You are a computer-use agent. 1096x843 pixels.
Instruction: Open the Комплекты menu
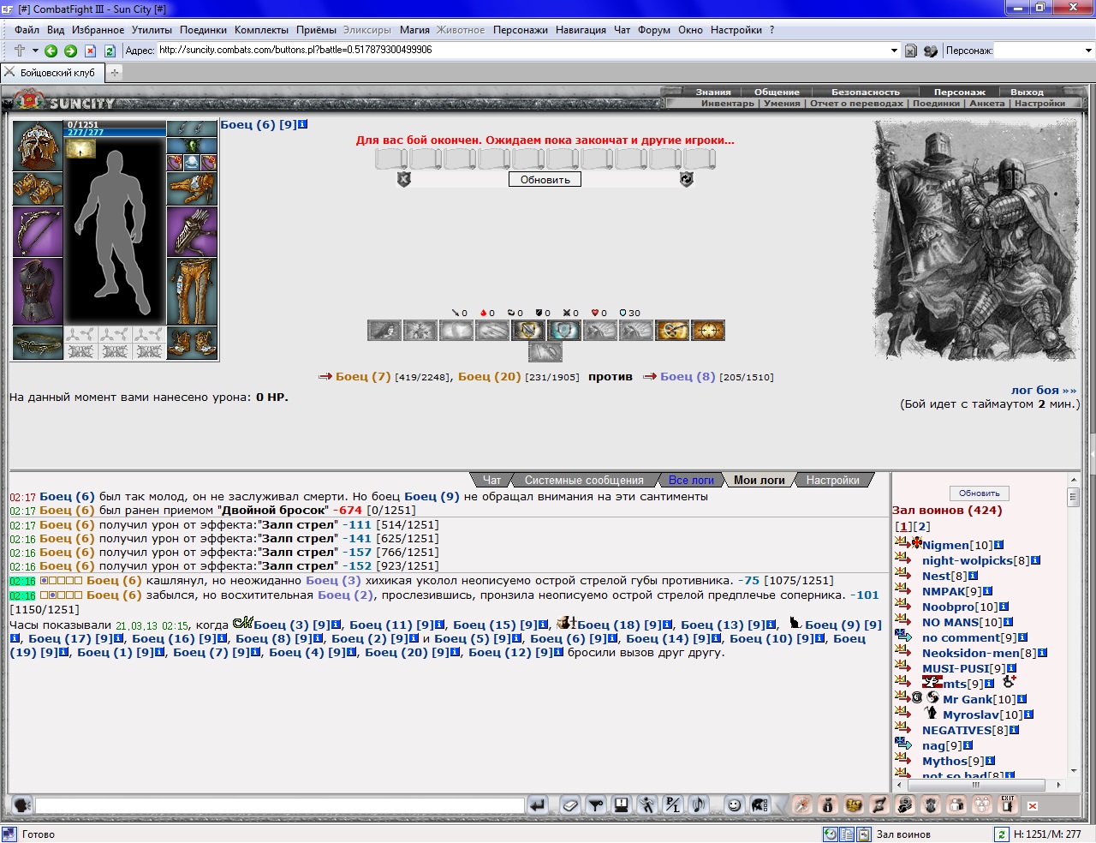[x=261, y=30]
